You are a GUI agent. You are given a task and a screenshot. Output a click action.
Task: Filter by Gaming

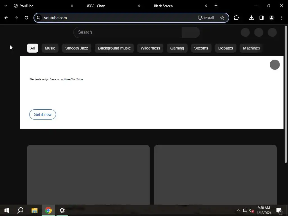[x=177, y=48]
